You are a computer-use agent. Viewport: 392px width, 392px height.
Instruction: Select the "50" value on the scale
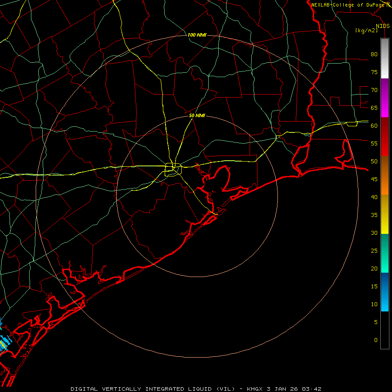374,161
